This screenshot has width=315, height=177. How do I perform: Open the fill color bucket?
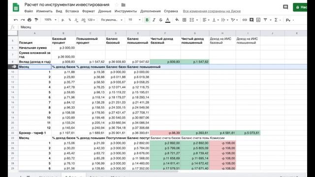click(177, 20)
